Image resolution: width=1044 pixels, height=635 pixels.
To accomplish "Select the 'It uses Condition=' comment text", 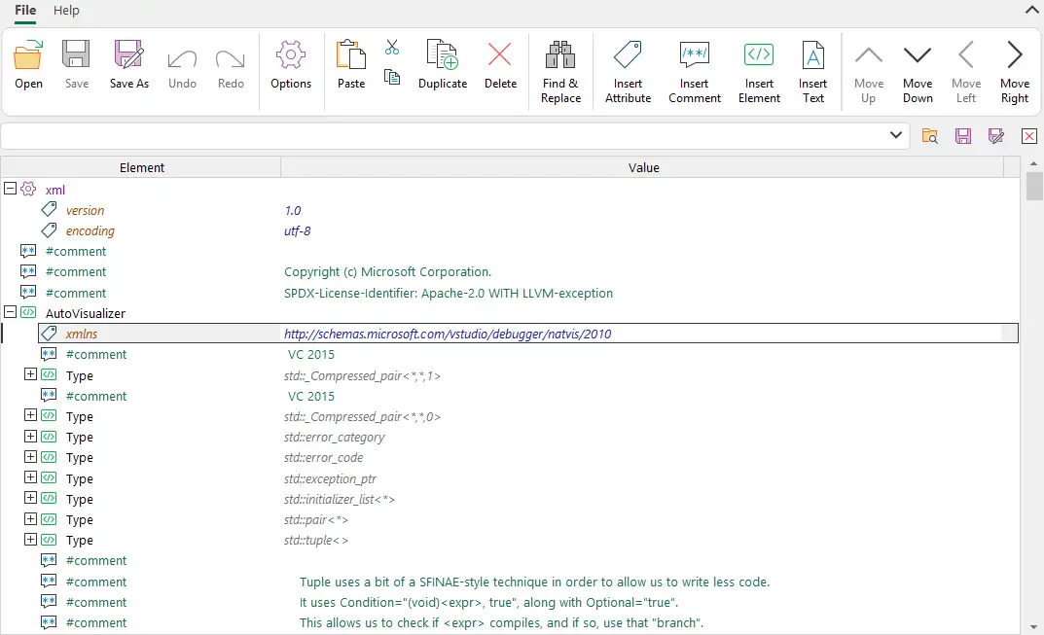I will 488,602.
